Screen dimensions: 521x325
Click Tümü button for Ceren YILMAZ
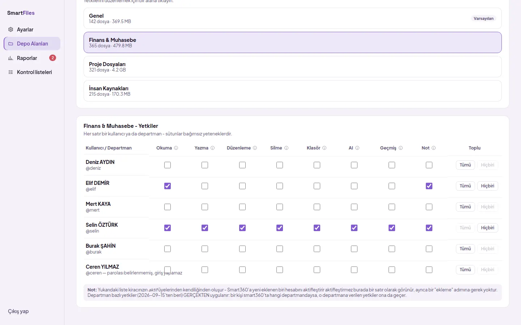click(465, 270)
